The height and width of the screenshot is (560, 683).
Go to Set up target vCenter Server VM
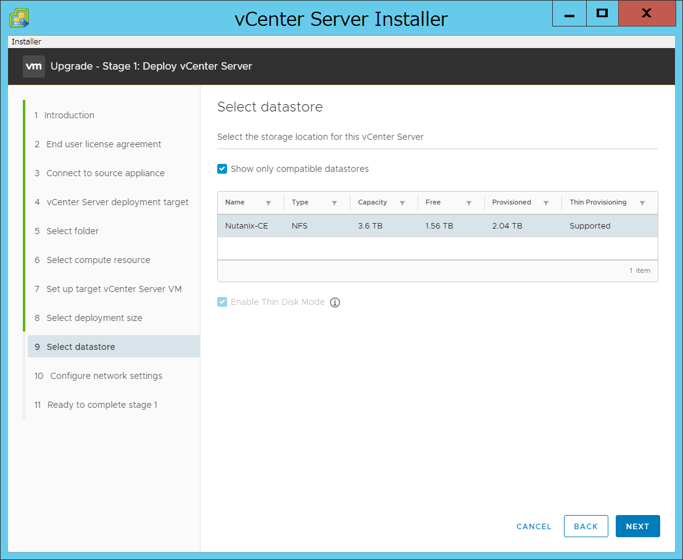pos(108,289)
